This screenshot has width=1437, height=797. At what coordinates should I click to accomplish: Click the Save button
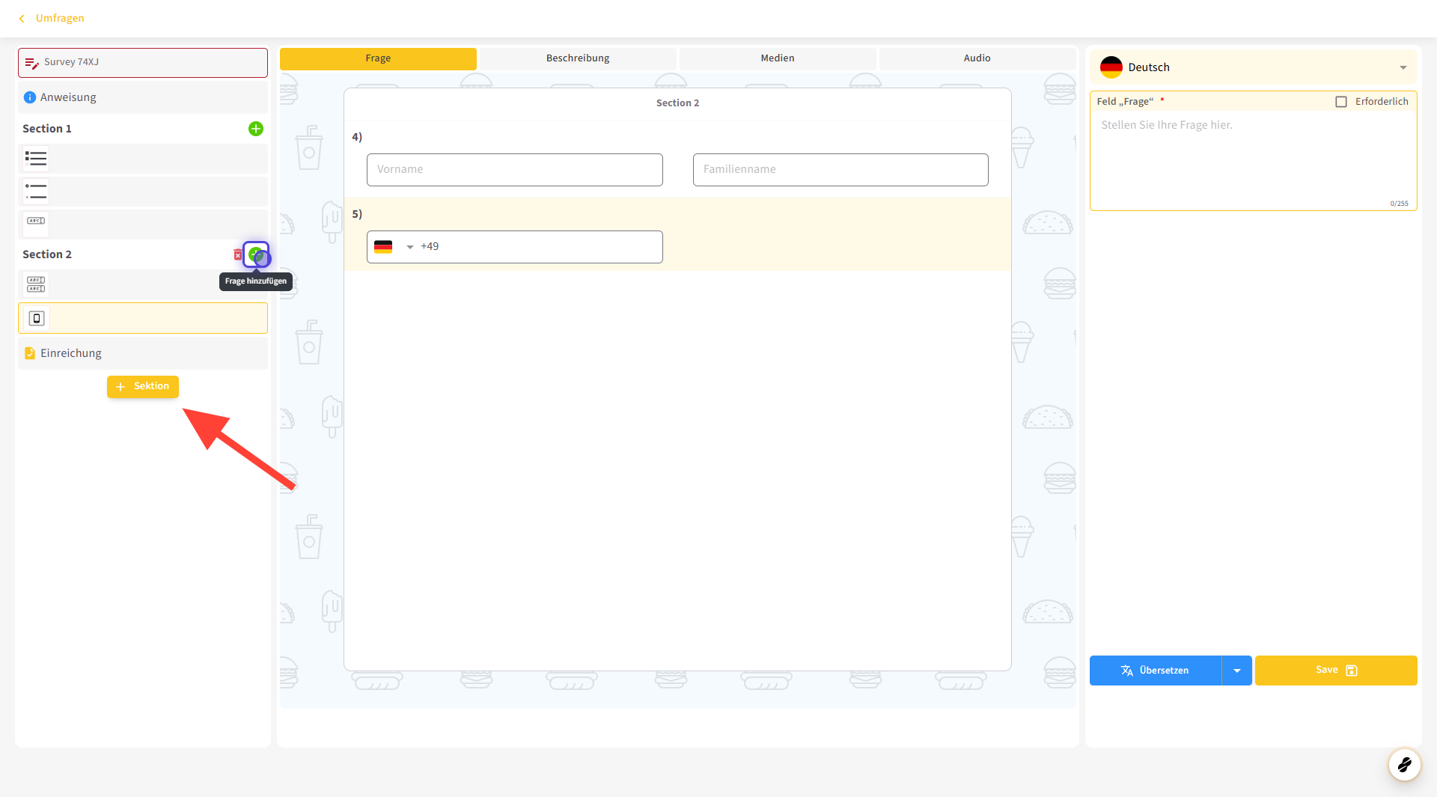tap(1335, 671)
